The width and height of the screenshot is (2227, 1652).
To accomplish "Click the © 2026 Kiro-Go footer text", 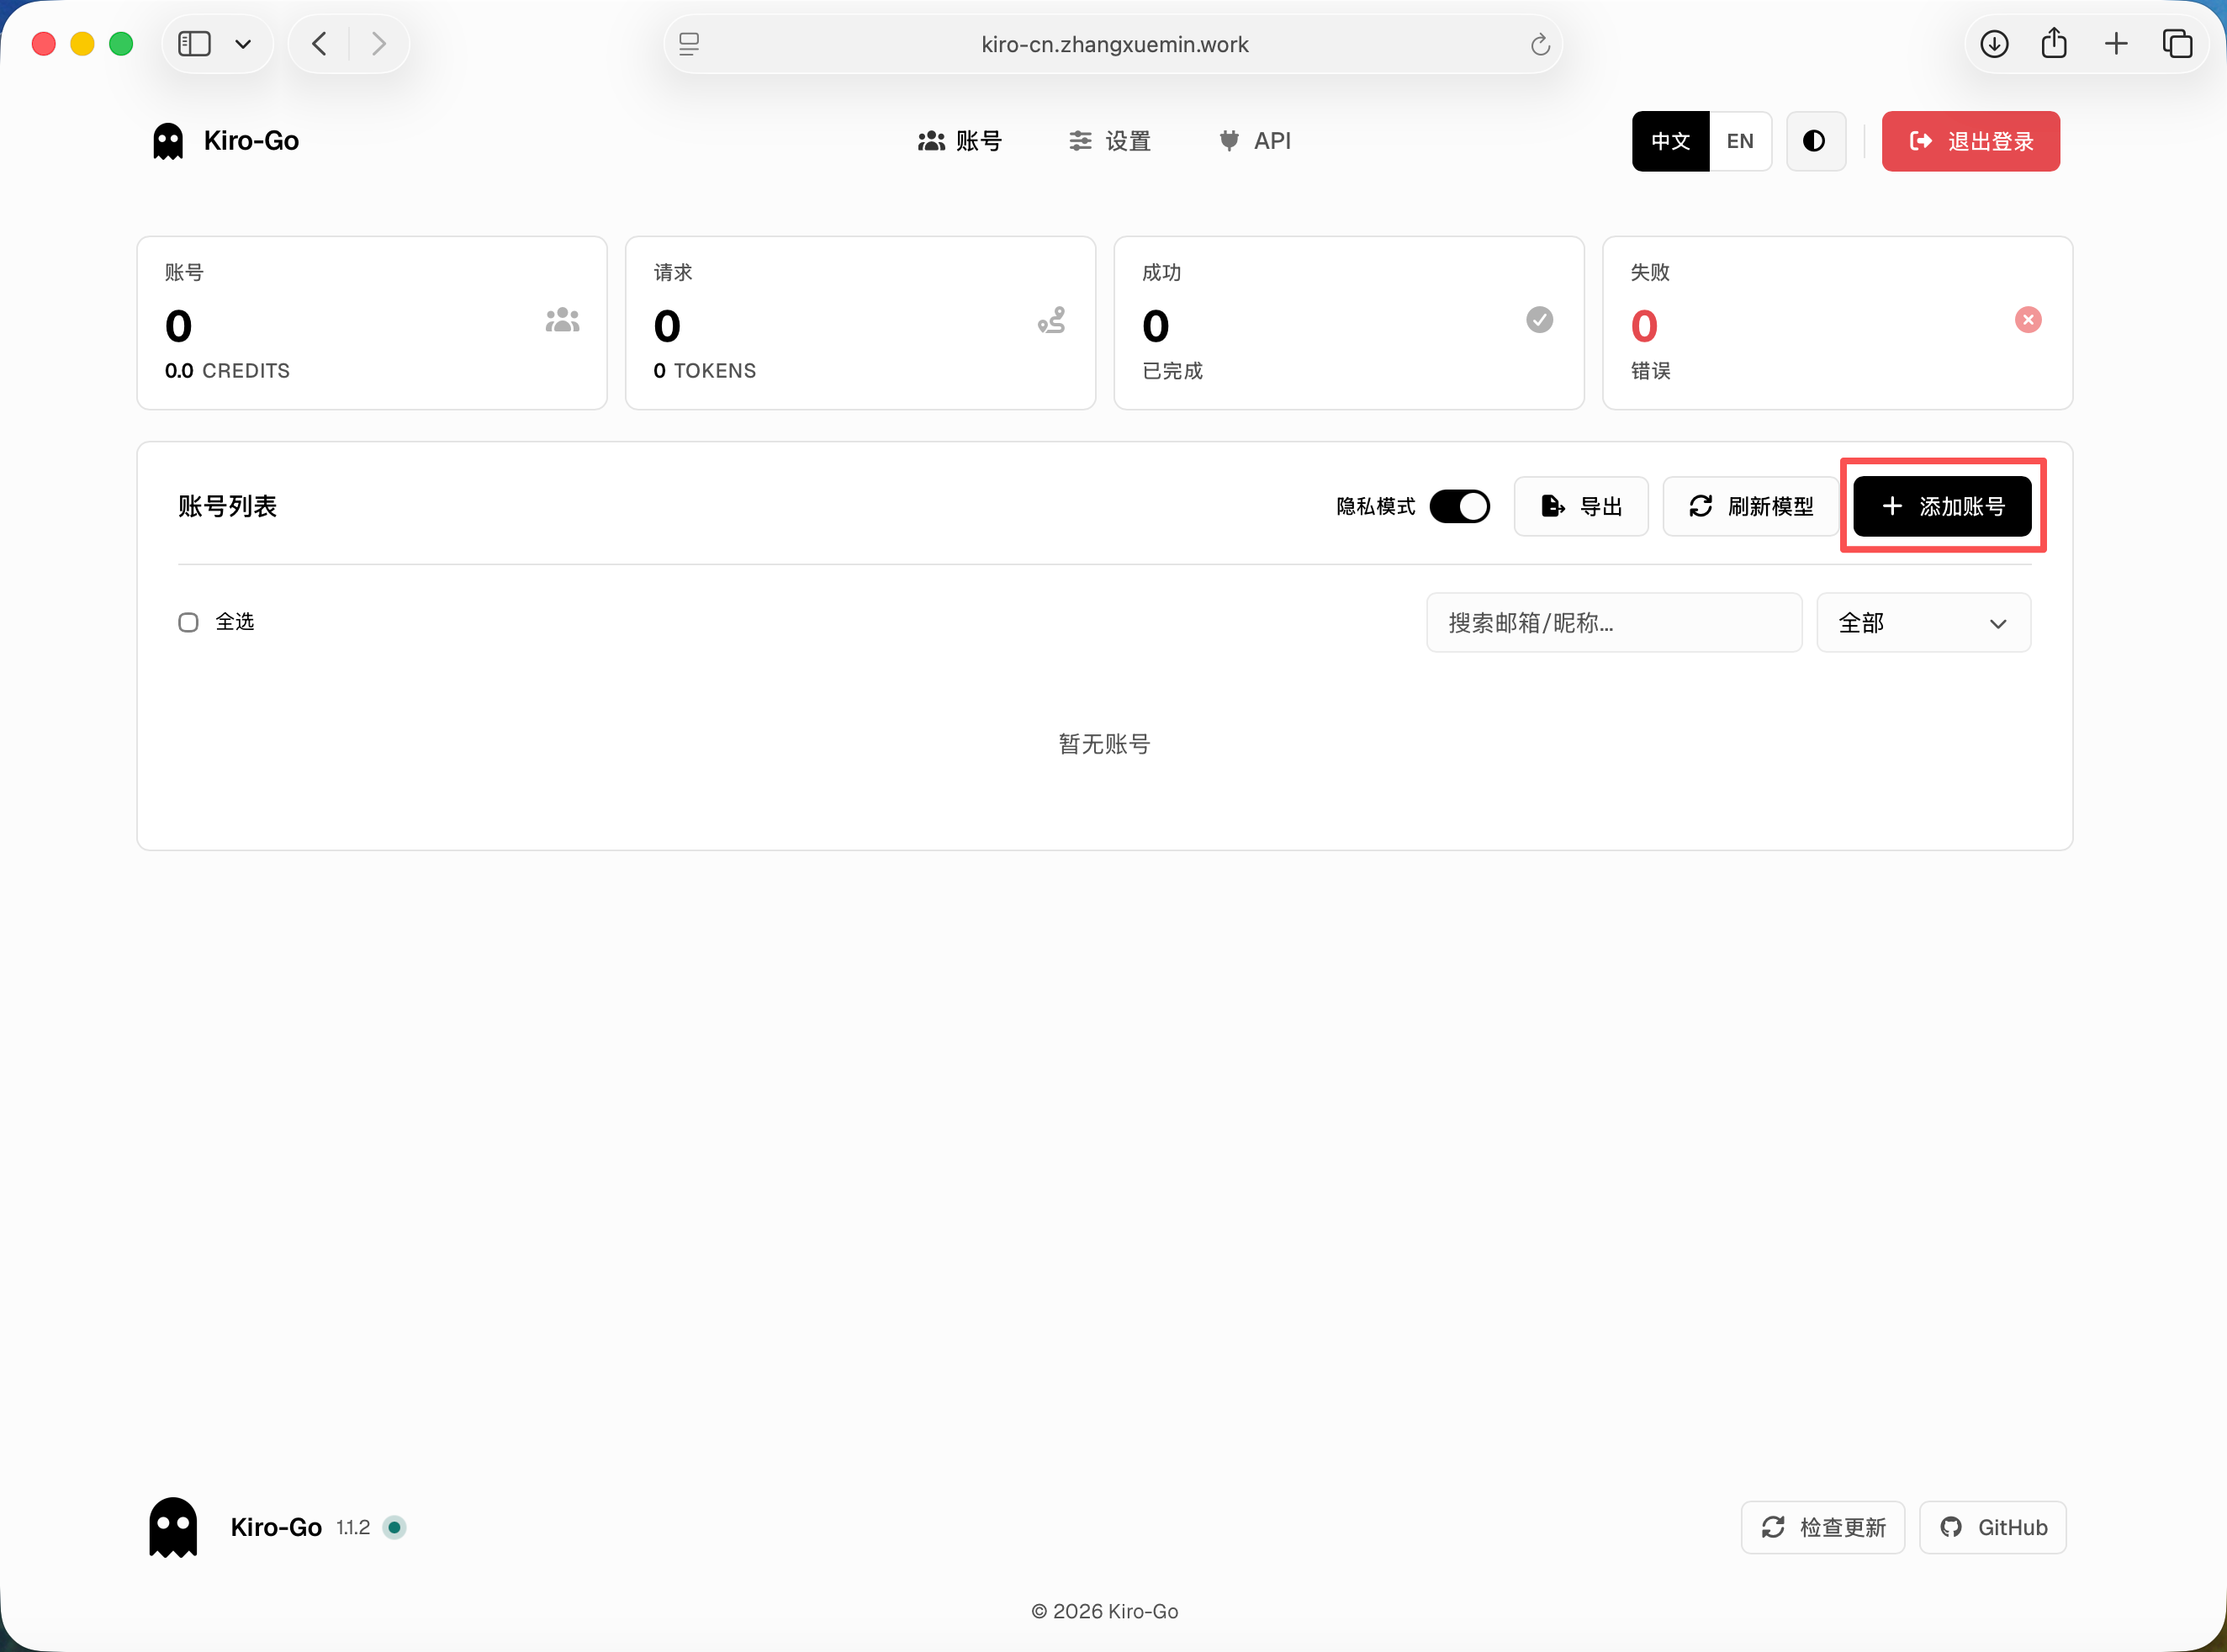I will click(x=1104, y=1611).
